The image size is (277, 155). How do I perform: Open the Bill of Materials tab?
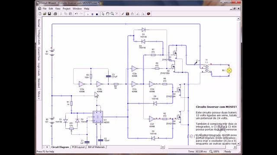click(x=96, y=147)
